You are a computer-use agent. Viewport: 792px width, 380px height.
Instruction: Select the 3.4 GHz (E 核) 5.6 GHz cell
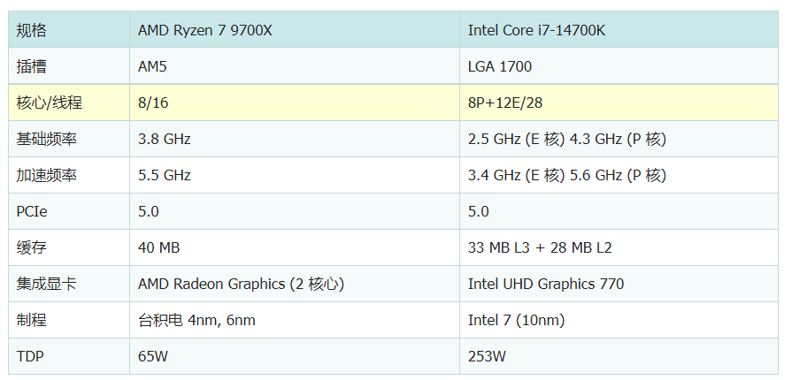pyautogui.click(x=566, y=175)
